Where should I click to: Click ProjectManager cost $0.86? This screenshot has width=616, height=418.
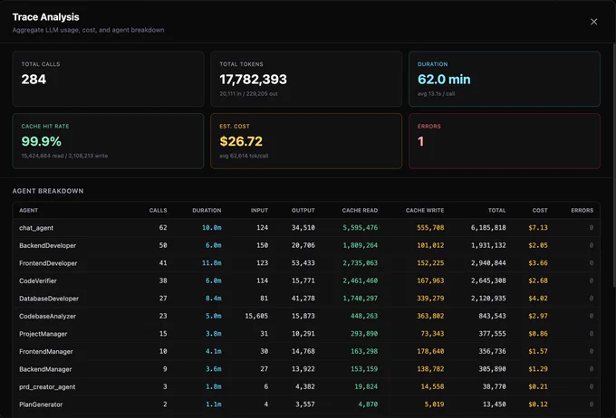point(538,334)
